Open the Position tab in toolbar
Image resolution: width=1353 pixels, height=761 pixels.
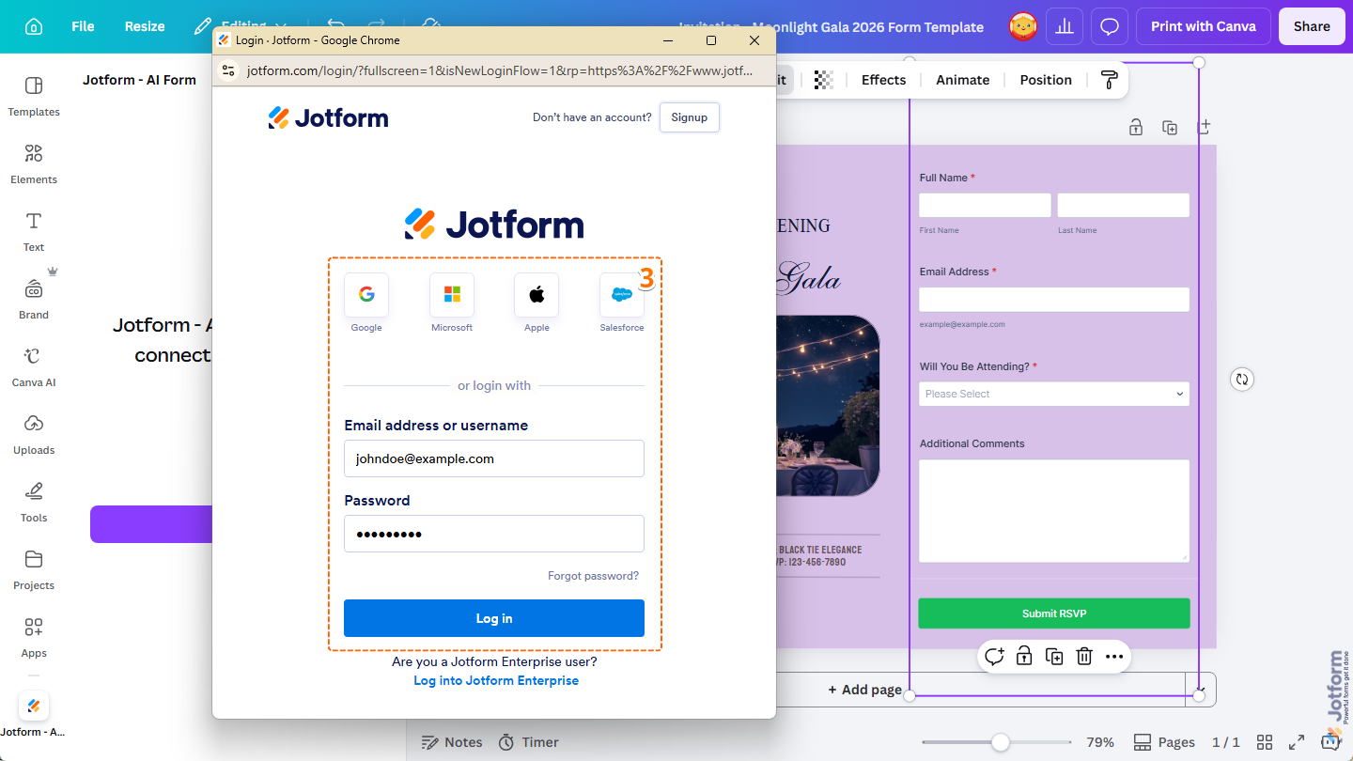click(1046, 80)
